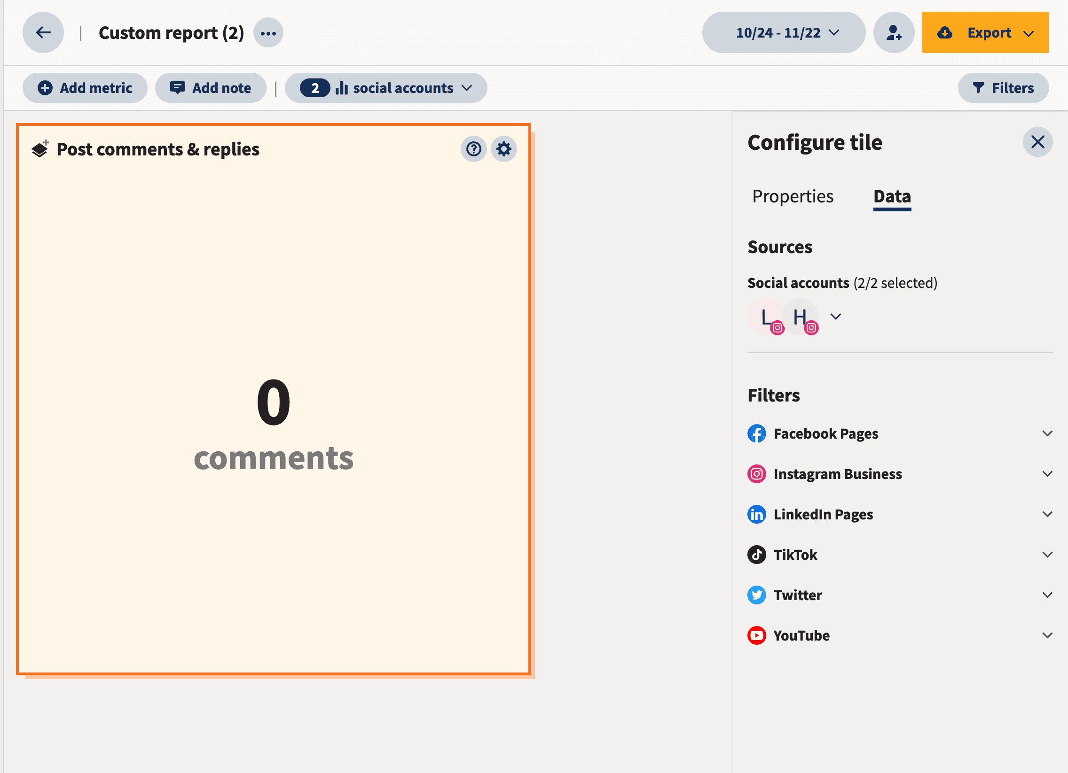This screenshot has height=773, width=1068.
Task: Expand the TikTok filter section
Action: 1047,555
